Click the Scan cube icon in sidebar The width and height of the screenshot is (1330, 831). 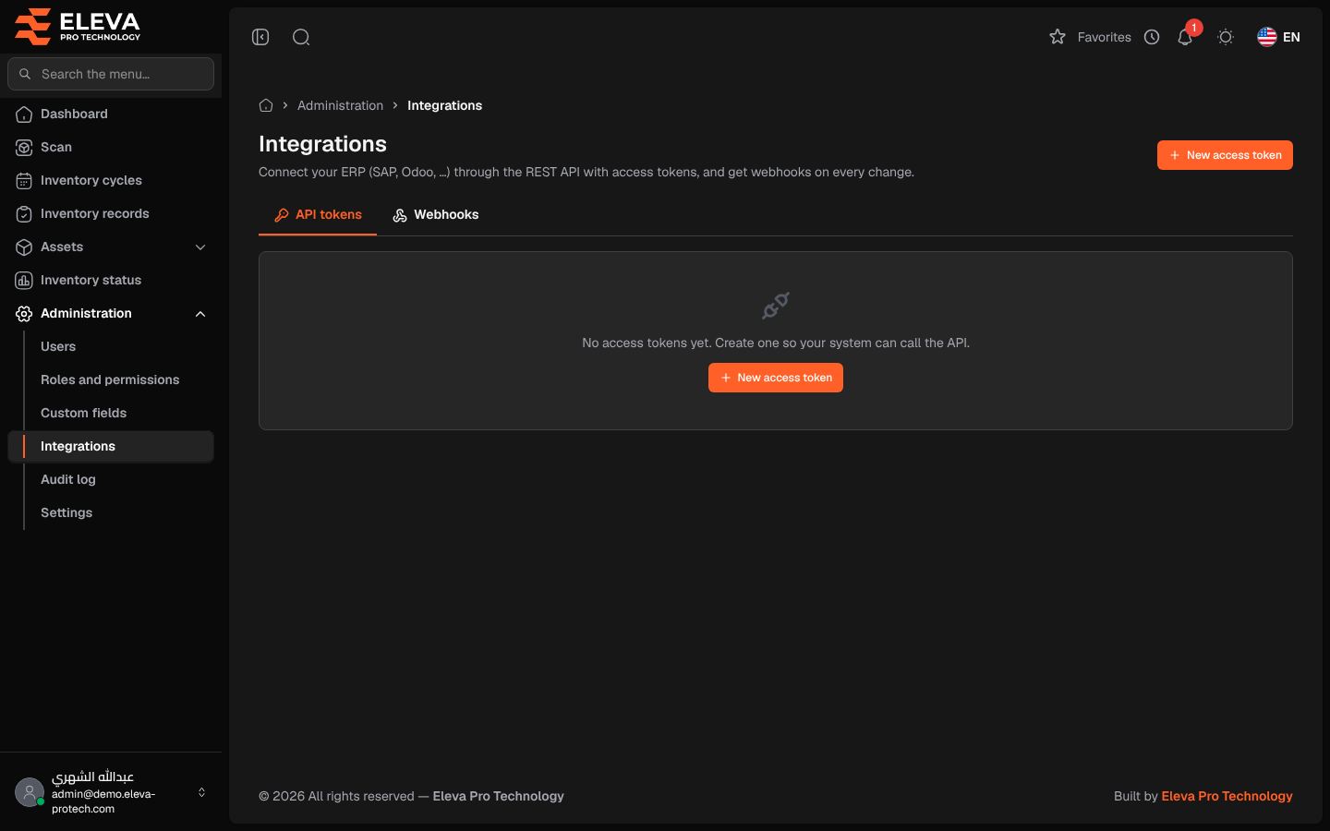coord(24,147)
